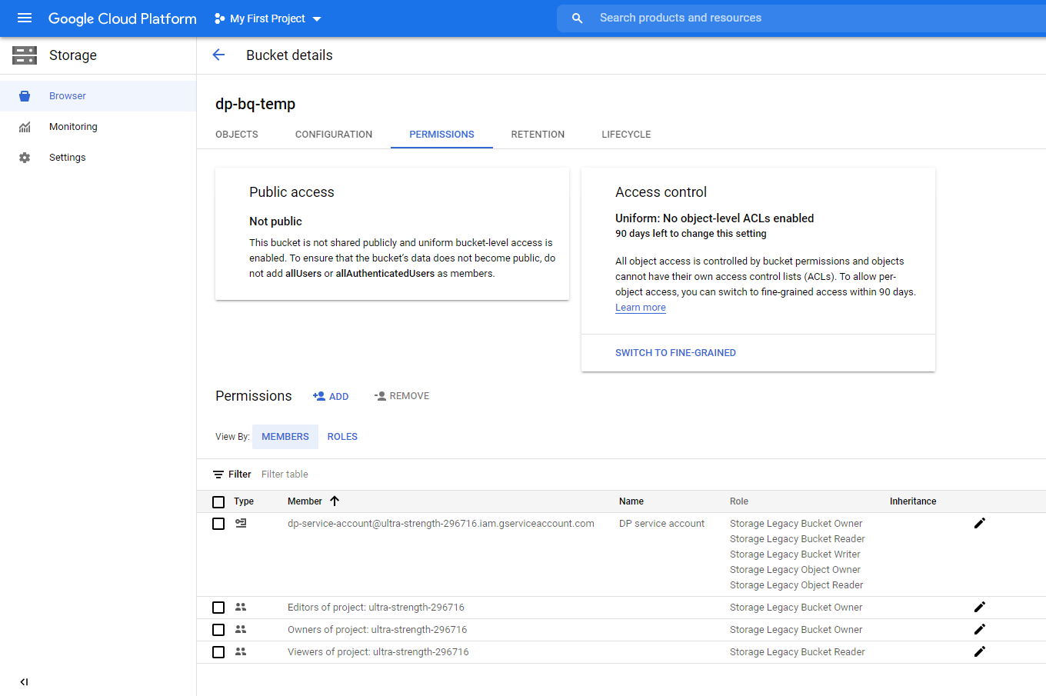
Task: Click the Storage product icon
Action: [25, 55]
